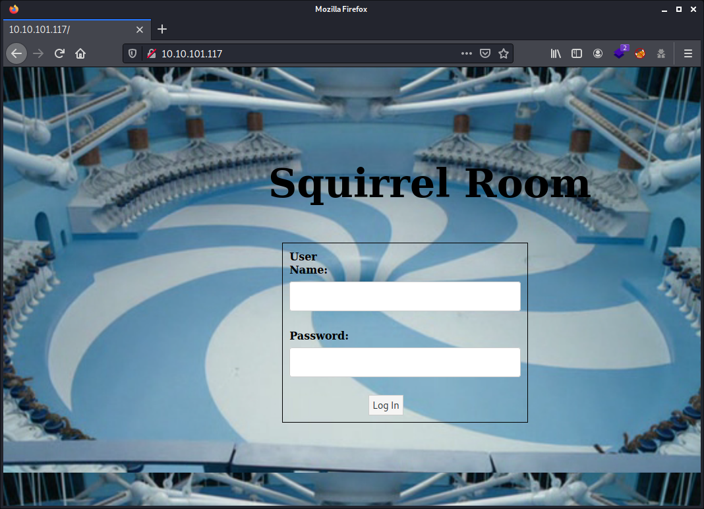Open the Library bookshelf icon

pyautogui.click(x=556, y=53)
